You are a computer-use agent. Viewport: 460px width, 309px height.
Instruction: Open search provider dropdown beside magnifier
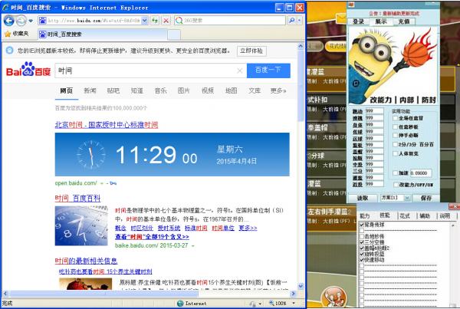tap(299, 20)
